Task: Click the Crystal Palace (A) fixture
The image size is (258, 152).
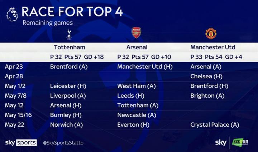Action: 215,125
